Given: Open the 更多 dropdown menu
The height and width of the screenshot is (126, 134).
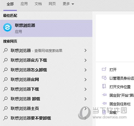Looking at the screenshot, I should [x=68, y=4].
